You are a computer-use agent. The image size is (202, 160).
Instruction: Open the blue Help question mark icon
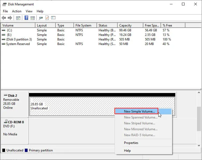tap(26, 18)
